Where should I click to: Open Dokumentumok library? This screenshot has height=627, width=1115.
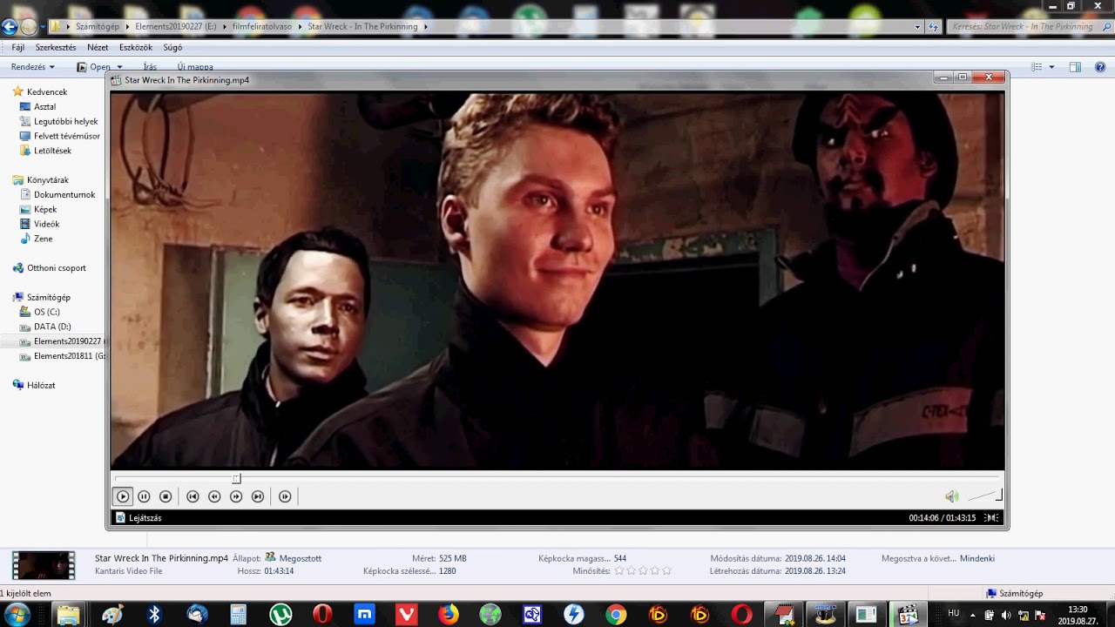pyautogui.click(x=64, y=195)
